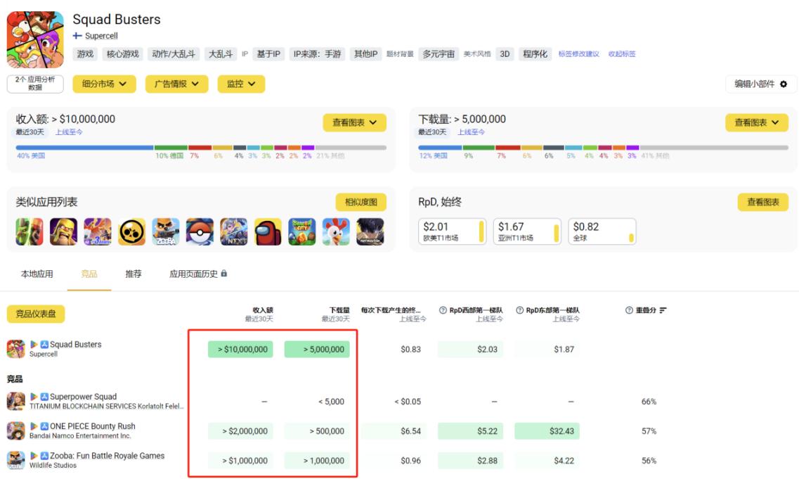Open the 广告情报 dropdown menu
The height and width of the screenshot is (479, 799).
click(177, 84)
